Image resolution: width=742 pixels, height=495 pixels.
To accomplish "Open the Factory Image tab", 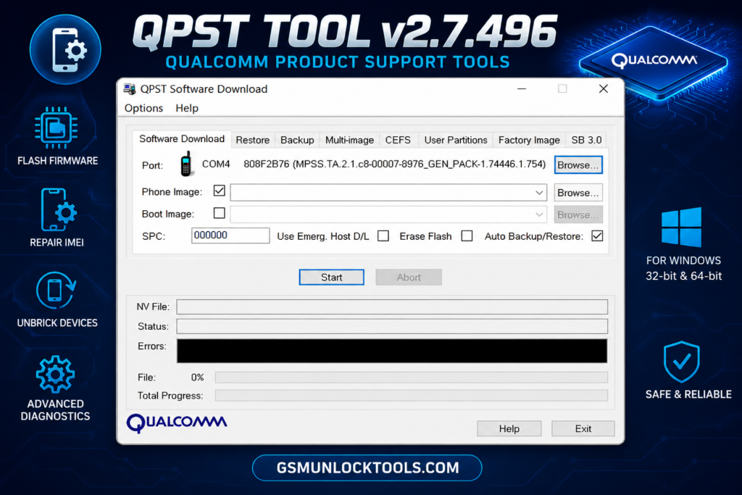I will (x=529, y=140).
